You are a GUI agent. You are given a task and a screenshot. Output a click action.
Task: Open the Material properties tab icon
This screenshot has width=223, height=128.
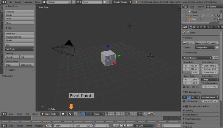(x=219, y=27)
